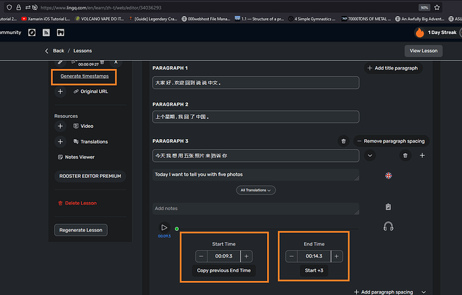Click the Add notes field
The image size is (462, 295).
[x=256, y=209]
